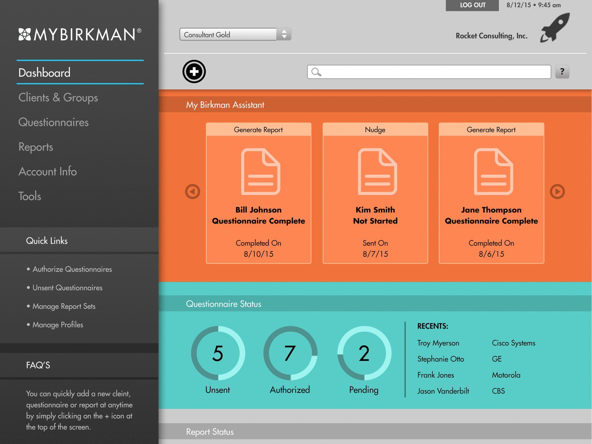Click Jane Thompson's report document icon

tap(493, 171)
